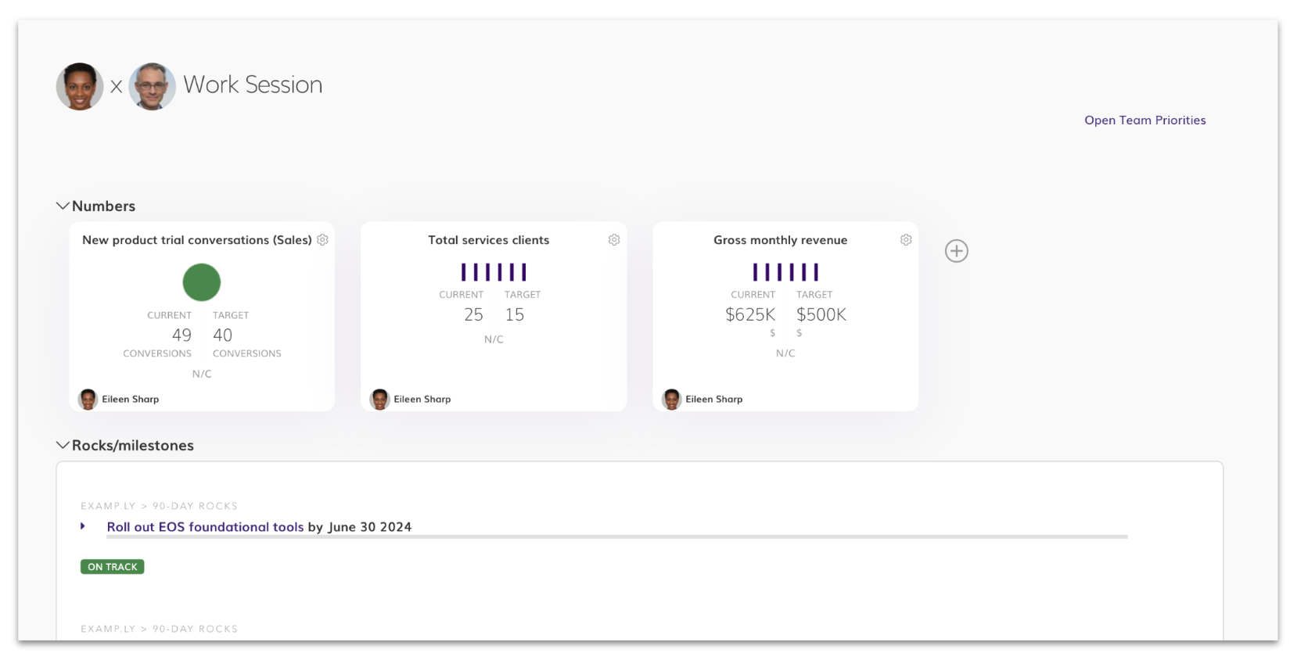The image size is (1297, 660).
Task: Open Team Priorities link
Action: coord(1144,120)
